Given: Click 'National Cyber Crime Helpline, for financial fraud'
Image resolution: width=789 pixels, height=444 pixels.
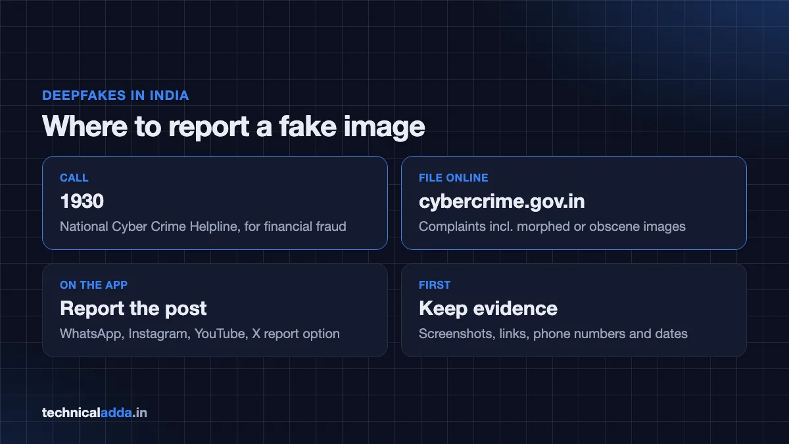Looking at the screenshot, I should click(203, 226).
